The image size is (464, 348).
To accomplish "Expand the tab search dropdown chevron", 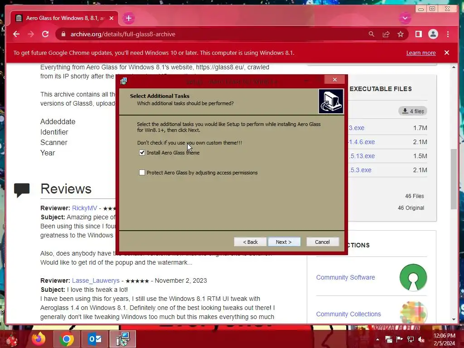I will point(405,18).
